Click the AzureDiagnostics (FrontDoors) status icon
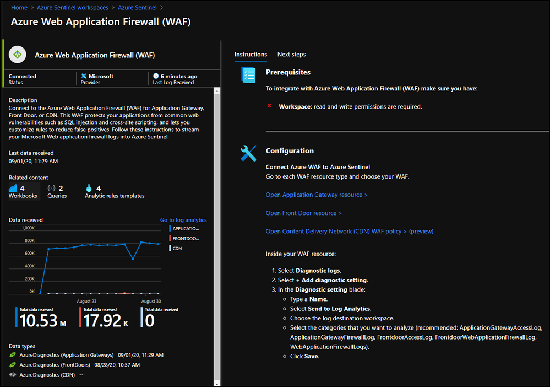 click(13, 365)
